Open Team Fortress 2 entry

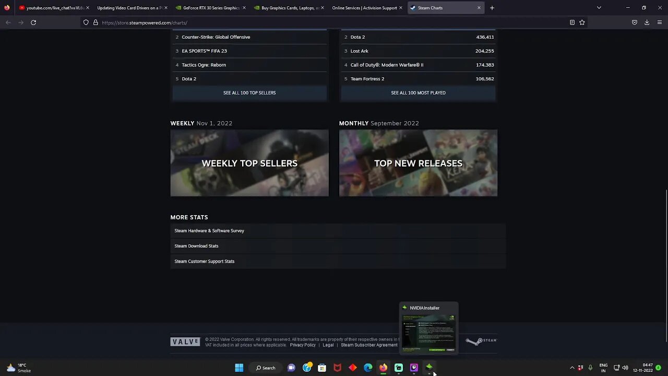tap(418, 79)
